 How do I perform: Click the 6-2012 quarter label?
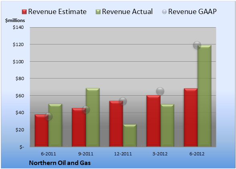tap(197, 154)
